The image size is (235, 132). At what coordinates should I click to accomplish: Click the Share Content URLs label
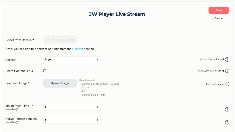(19, 71)
